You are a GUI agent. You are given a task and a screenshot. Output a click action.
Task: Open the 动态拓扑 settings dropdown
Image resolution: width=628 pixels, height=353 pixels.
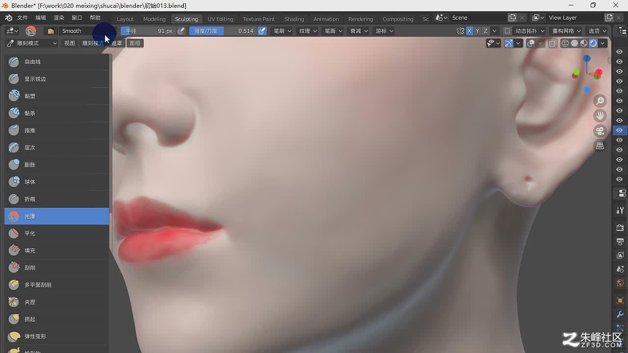click(x=530, y=31)
